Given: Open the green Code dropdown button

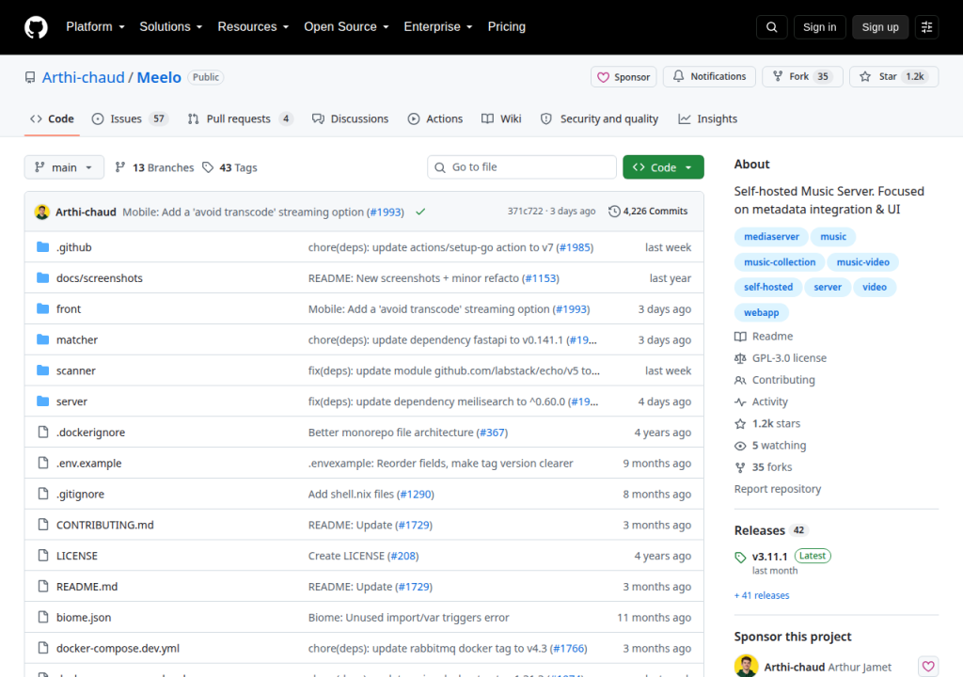Looking at the screenshot, I should 663,167.
